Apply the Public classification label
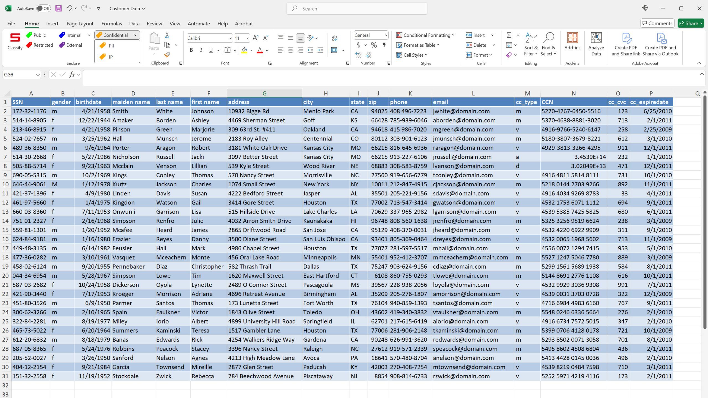Screen dimensions: 708x398 tap(36, 35)
